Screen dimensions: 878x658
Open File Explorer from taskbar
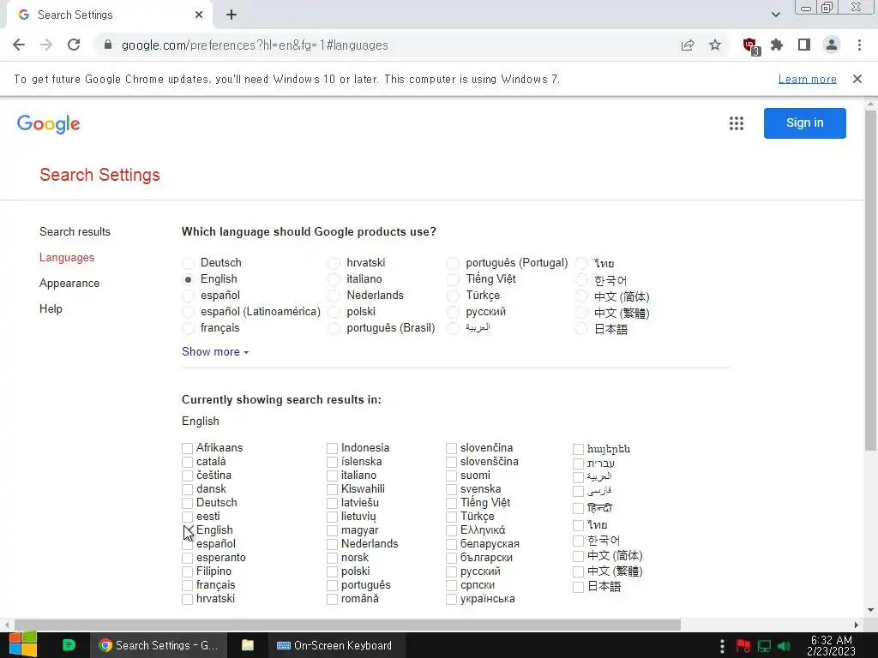coord(248,645)
